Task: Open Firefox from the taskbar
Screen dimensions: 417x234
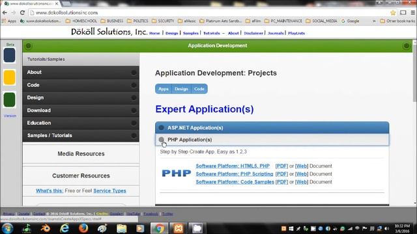Action: (x=83, y=228)
